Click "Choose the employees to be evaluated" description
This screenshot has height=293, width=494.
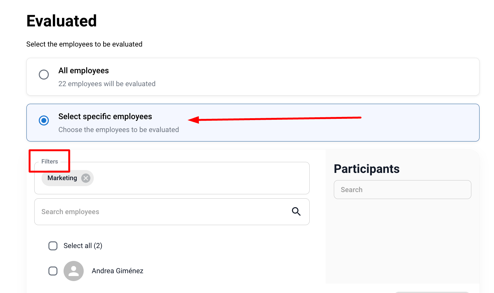point(119,130)
